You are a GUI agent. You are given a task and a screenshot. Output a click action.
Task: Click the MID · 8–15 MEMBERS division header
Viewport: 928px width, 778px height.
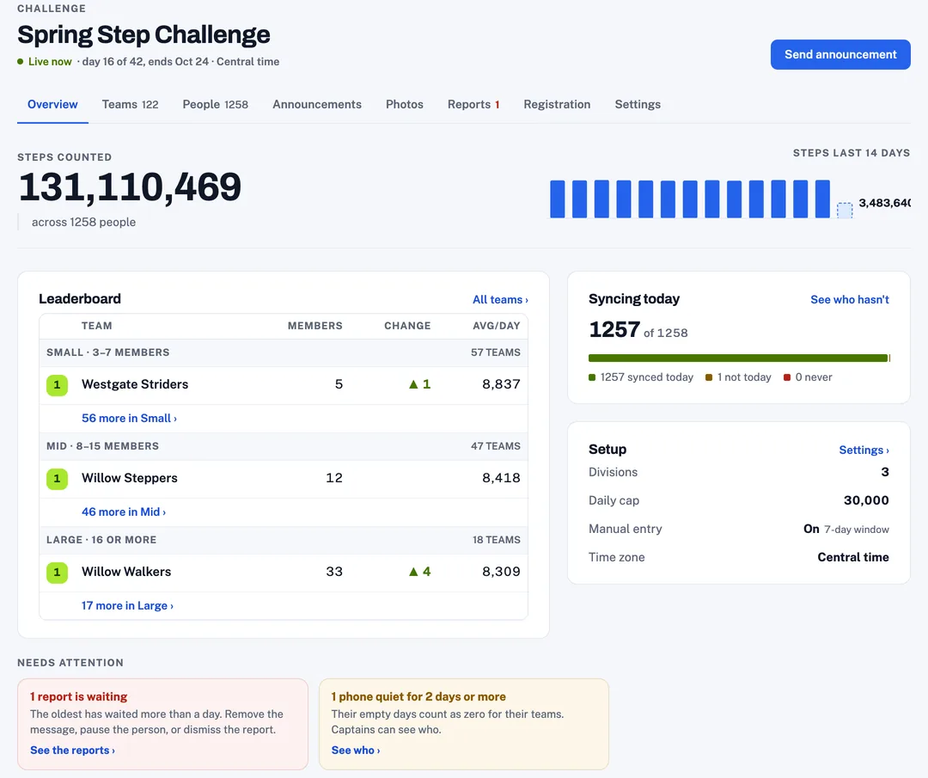[102, 446]
